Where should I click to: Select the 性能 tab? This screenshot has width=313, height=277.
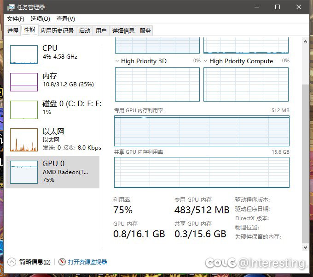(29, 30)
